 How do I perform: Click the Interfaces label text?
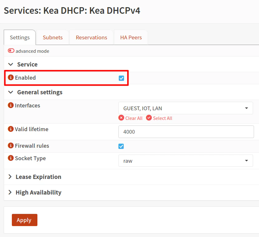(27, 106)
